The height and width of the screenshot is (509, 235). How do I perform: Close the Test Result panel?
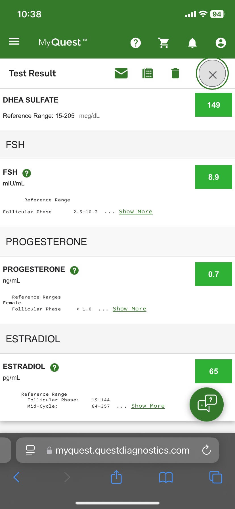point(212,74)
